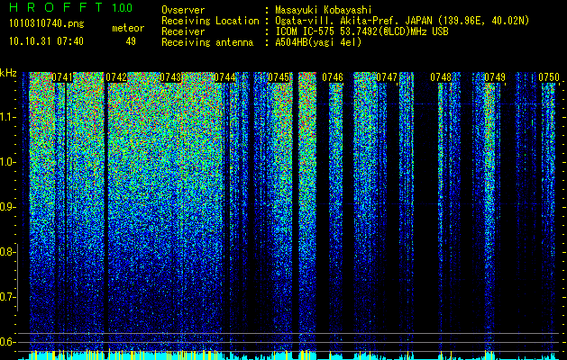Click the 0742 time marker
The image size is (567, 360).
click(116, 77)
